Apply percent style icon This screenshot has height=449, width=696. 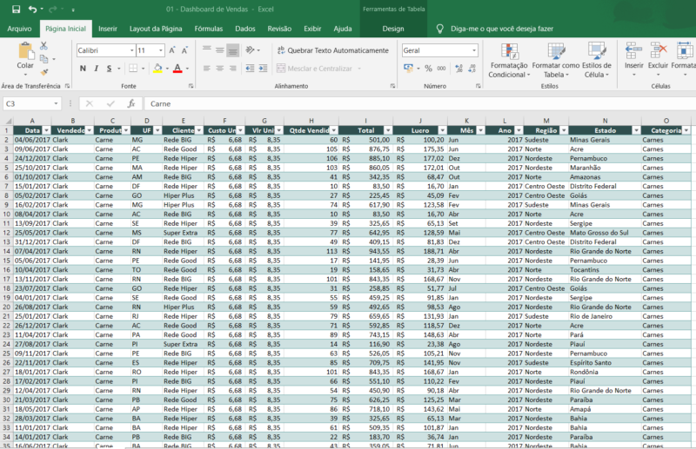tap(428, 69)
